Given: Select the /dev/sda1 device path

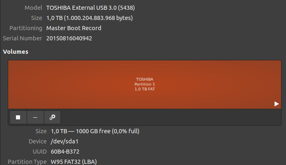Looking at the screenshot, I should coord(64,142).
